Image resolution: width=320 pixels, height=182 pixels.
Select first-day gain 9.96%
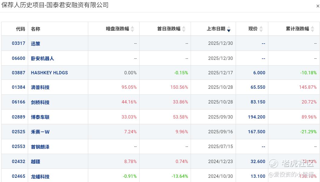[182, 132]
